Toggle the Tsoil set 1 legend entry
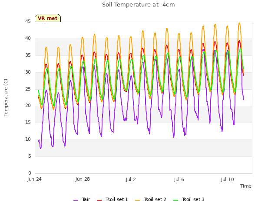 (113, 199)
